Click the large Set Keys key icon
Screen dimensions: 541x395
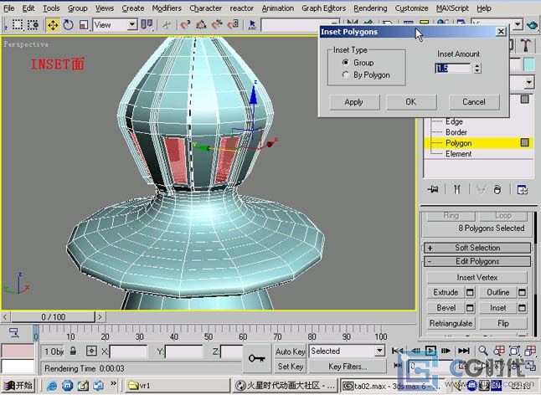coord(257,358)
